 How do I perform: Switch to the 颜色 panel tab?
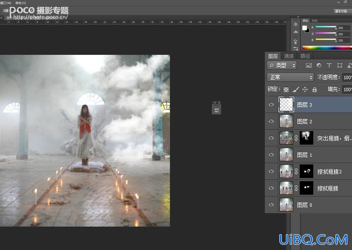(305, 21)
